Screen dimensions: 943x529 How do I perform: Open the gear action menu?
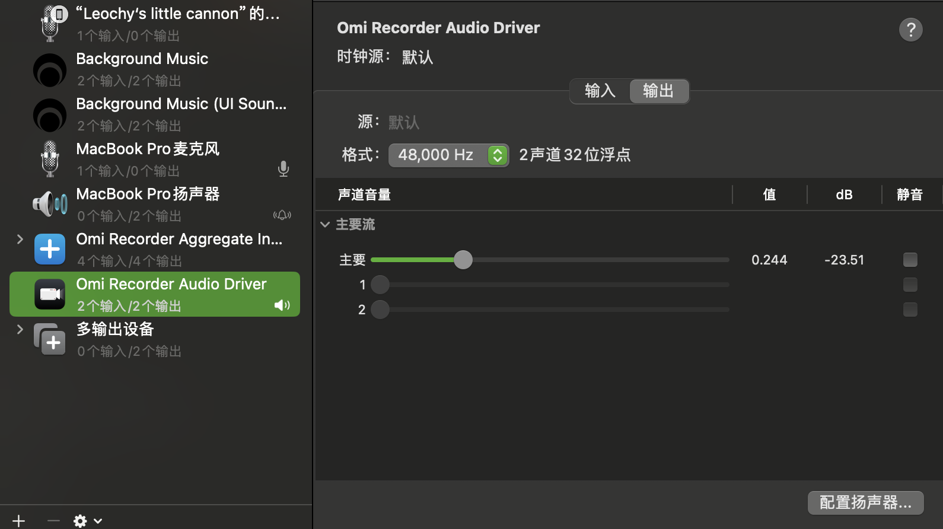click(x=88, y=521)
